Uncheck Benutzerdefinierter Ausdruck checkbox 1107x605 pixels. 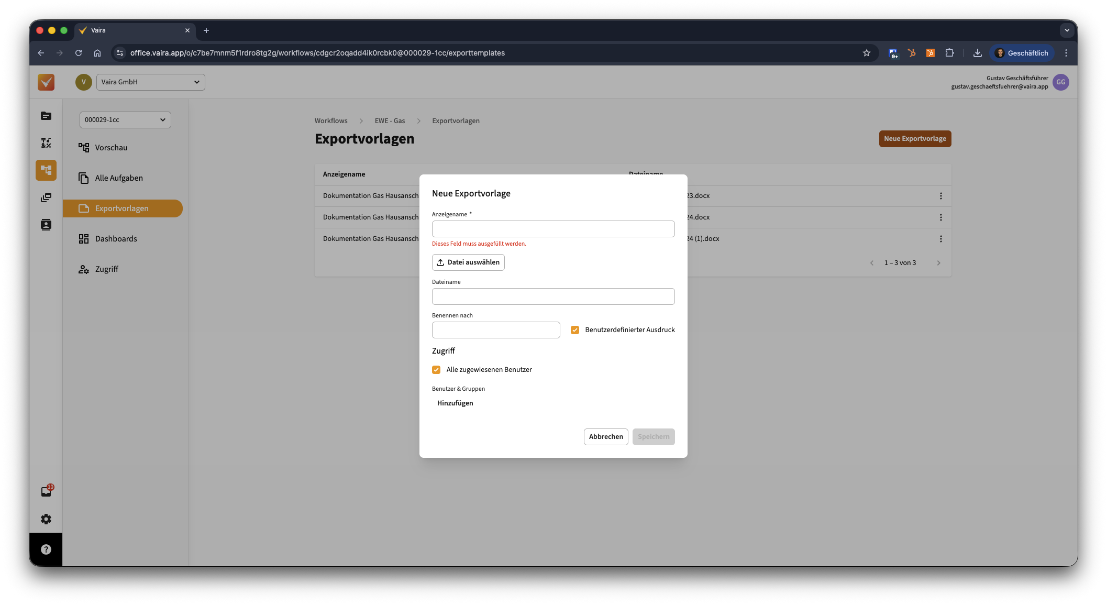pyautogui.click(x=575, y=330)
